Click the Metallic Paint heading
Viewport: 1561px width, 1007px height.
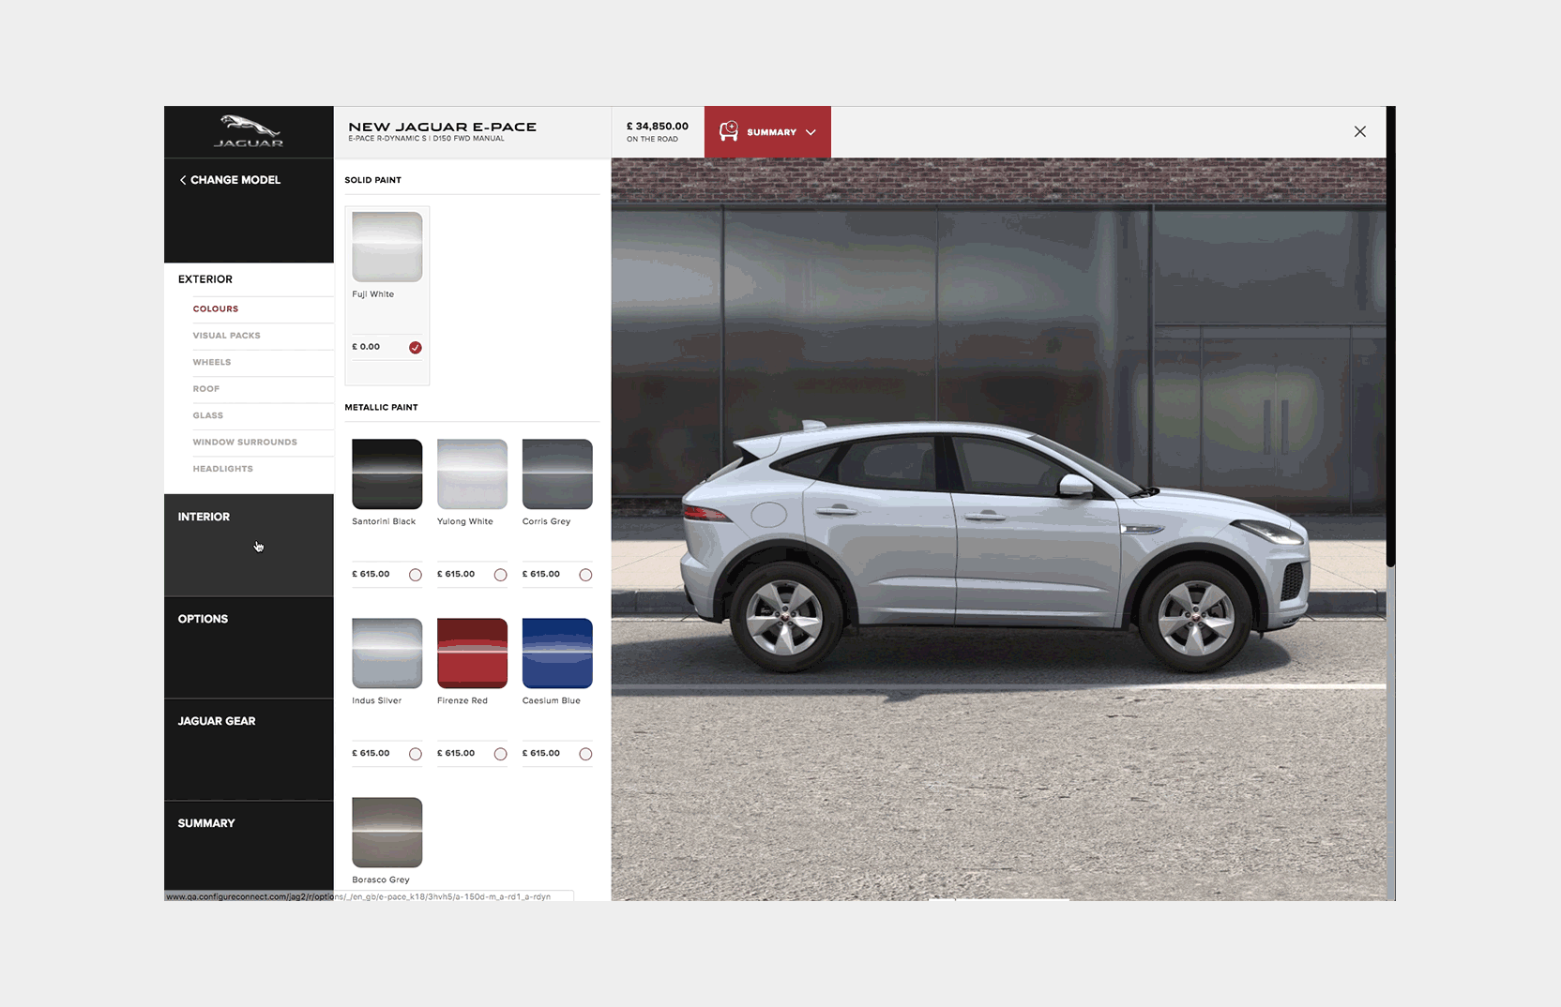tap(381, 408)
